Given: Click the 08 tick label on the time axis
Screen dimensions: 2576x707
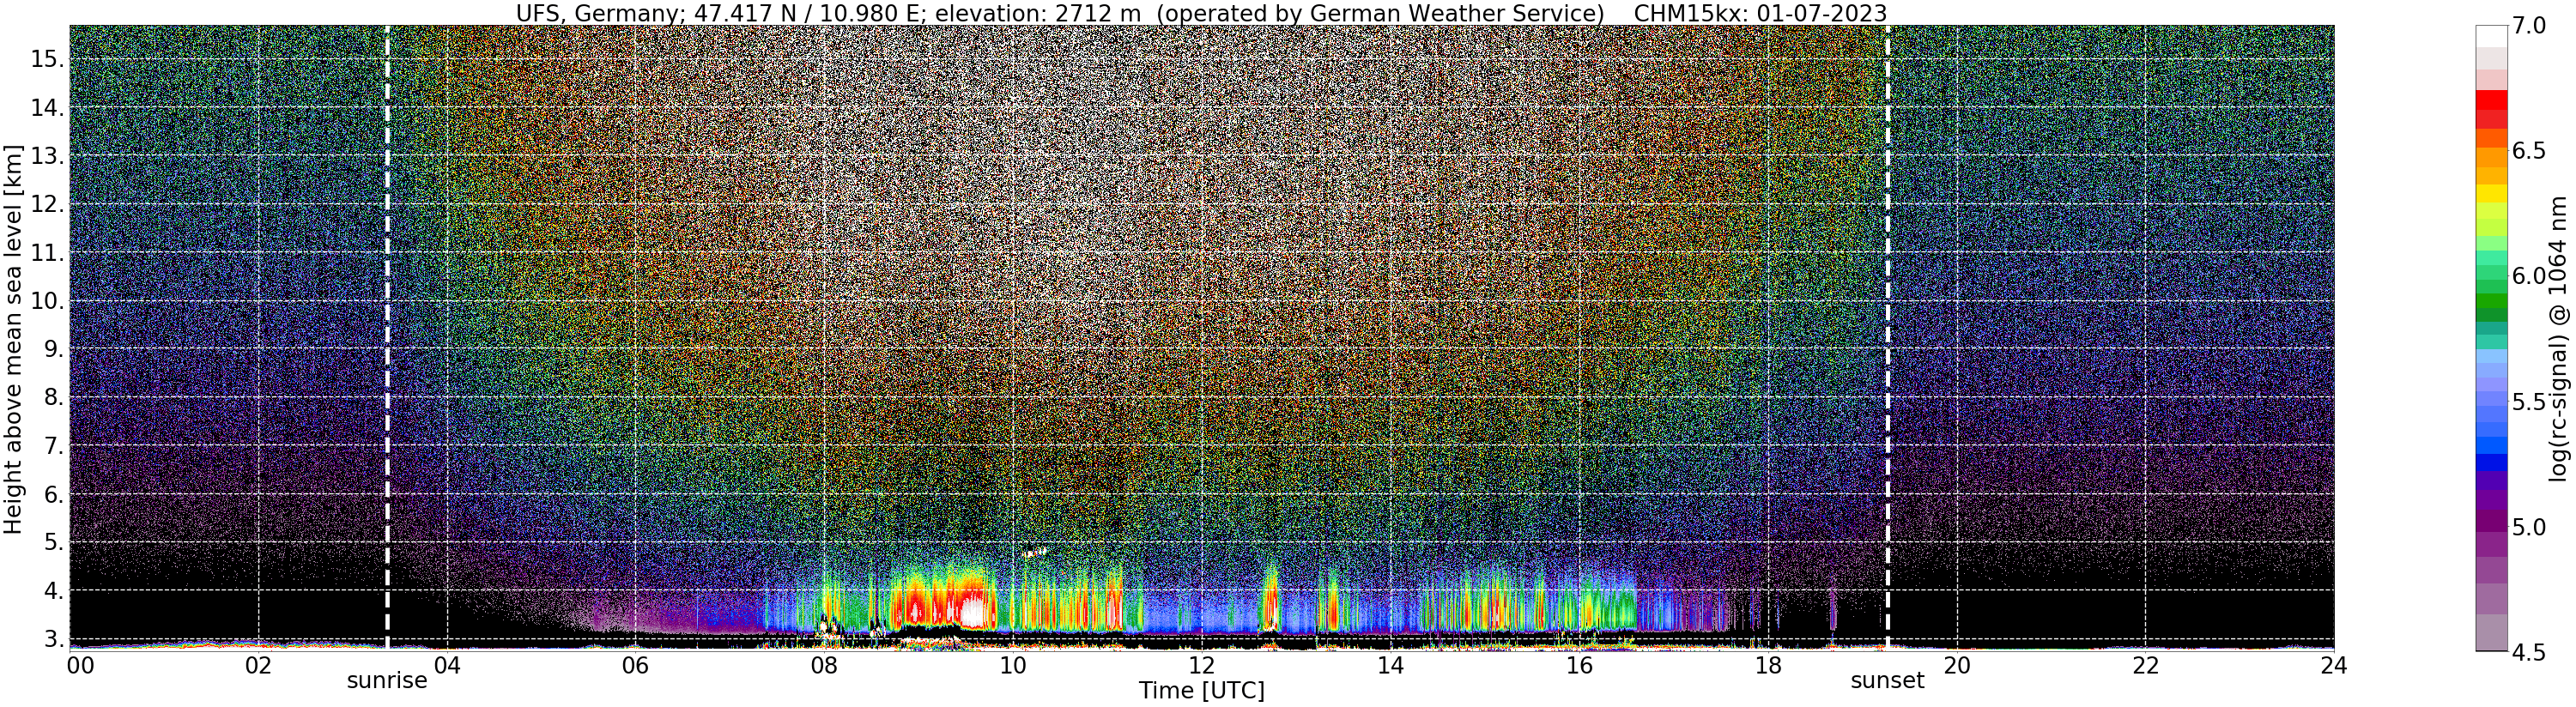Looking at the screenshot, I should click(824, 665).
